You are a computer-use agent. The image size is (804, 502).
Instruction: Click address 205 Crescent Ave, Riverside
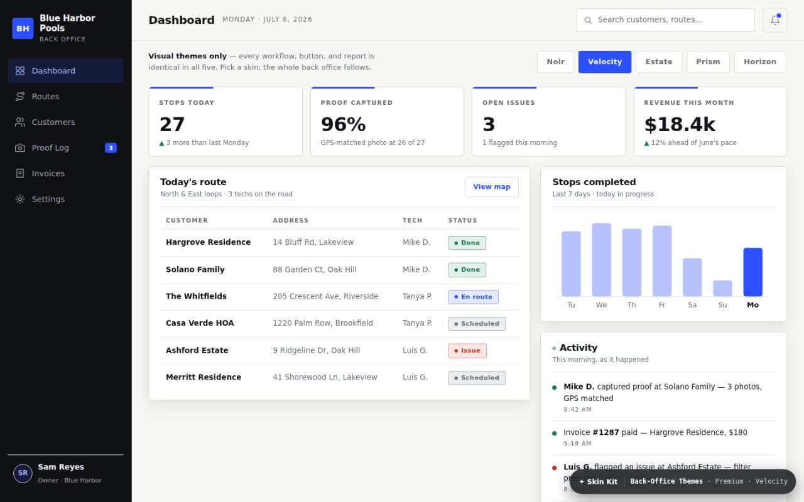pos(325,296)
